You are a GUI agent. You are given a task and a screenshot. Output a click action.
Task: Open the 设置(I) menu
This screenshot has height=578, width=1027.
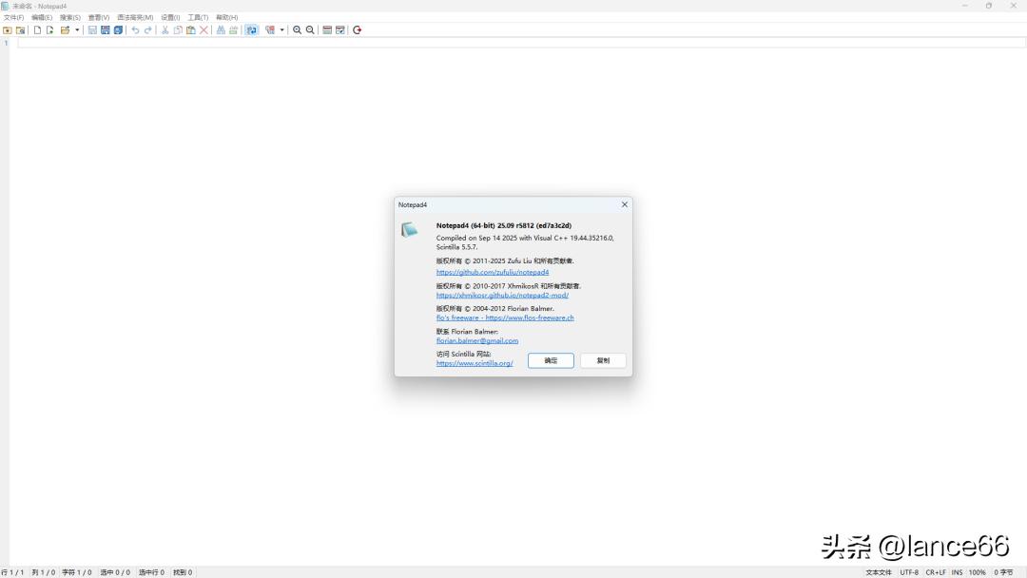point(170,18)
